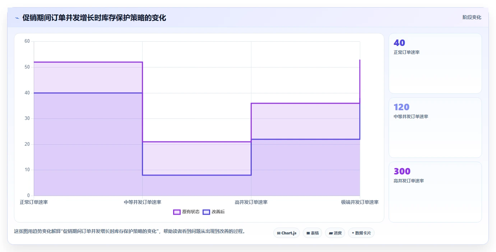Click the 中等并发订单速率 x-axis label
The image size is (496, 252).
click(x=143, y=202)
